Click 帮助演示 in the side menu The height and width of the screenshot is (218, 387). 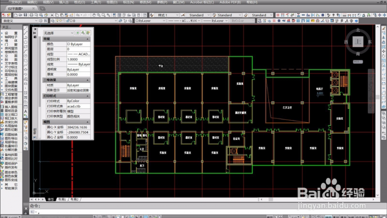click(x=11, y=188)
